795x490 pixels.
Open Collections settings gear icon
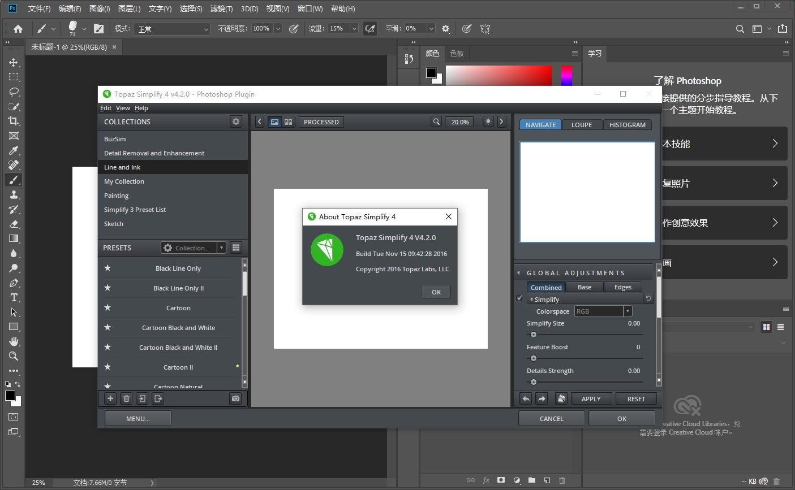click(236, 122)
